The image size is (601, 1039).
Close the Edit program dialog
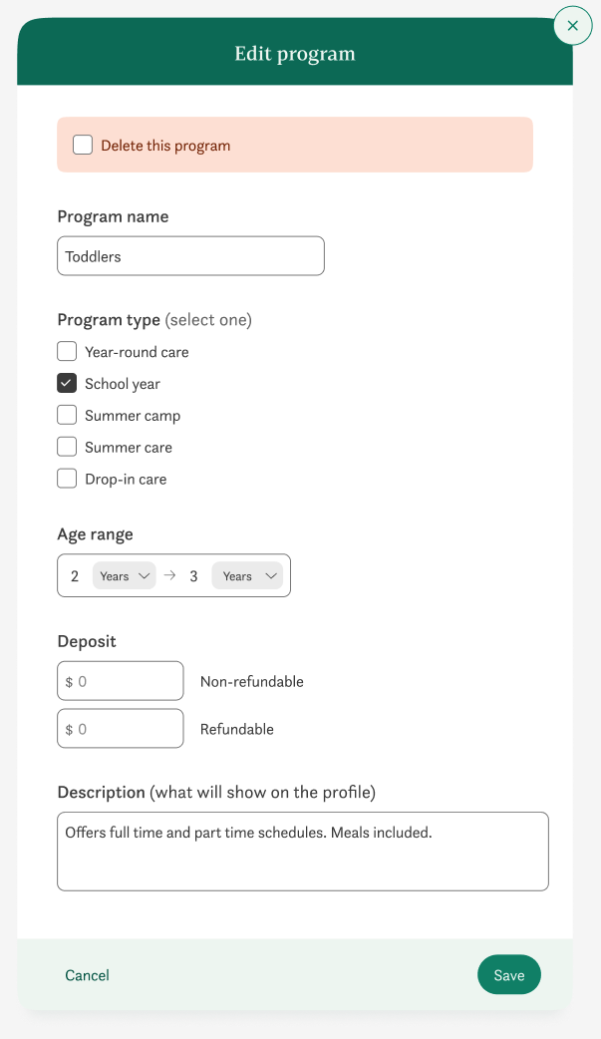click(573, 26)
